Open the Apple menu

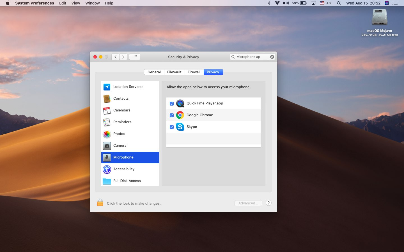(x=8, y=3)
